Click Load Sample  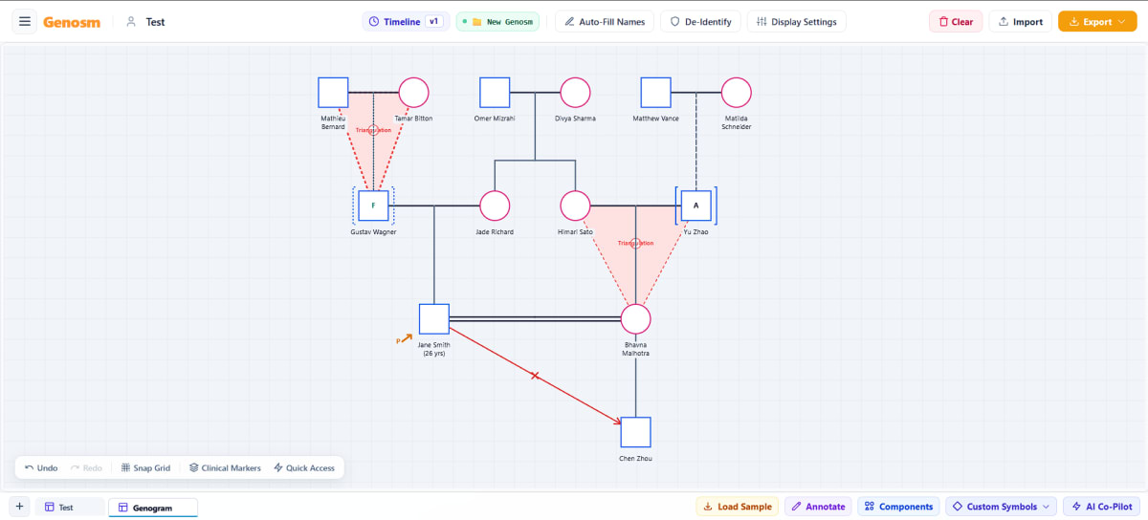point(737,507)
